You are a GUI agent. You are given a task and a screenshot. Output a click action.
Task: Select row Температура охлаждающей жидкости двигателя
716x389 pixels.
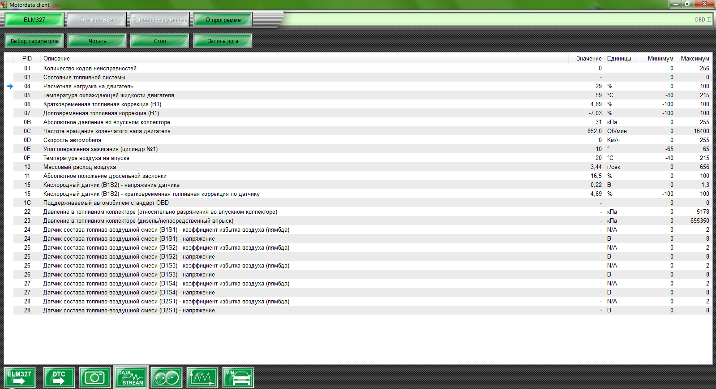coord(363,95)
